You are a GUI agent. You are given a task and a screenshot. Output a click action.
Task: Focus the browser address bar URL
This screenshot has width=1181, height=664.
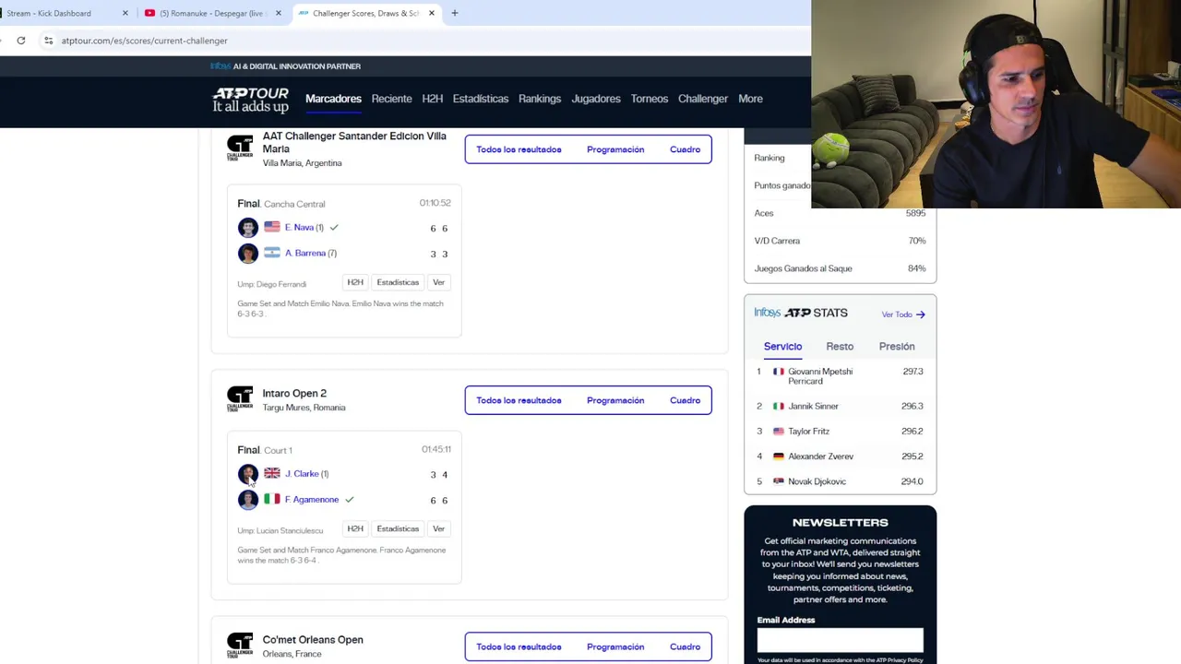click(145, 41)
